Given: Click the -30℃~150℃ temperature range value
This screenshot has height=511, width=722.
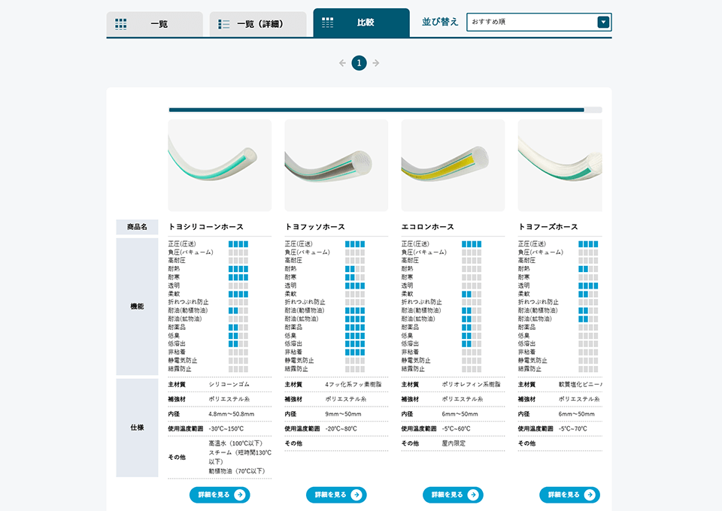Looking at the screenshot, I should click(226, 428).
